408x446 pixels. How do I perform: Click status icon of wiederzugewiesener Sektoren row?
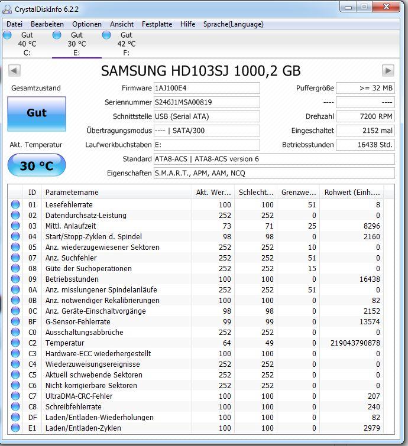(x=15, y=247)
